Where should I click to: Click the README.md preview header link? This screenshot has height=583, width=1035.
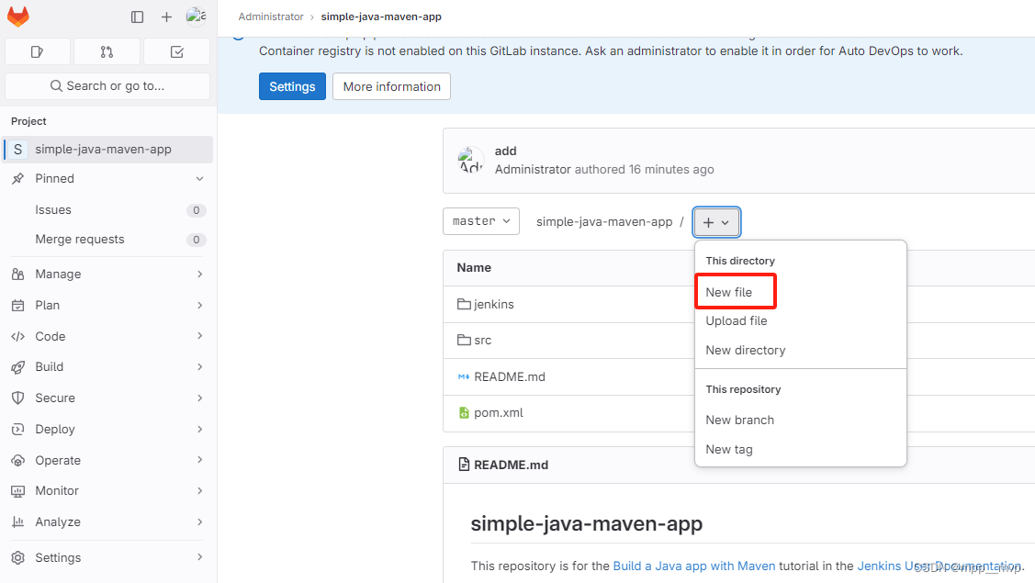[511, 465]
